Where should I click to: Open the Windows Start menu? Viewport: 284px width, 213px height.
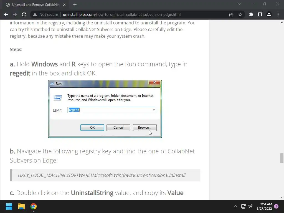9,206
